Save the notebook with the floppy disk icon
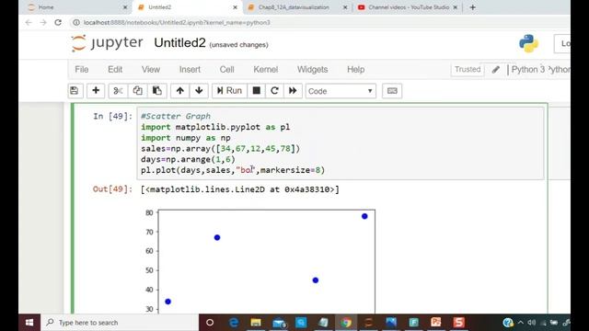 (x=75, y=91)
